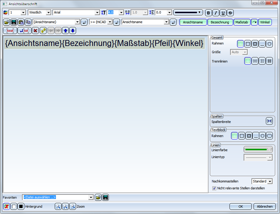Select rectangular frame for Textblock Rahmen
Viewport: 280px width, 214px height.
pos(242,136)
